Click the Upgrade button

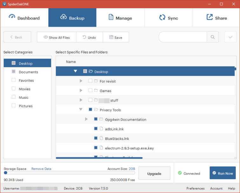pyautogui.click(x=154, y=173)
